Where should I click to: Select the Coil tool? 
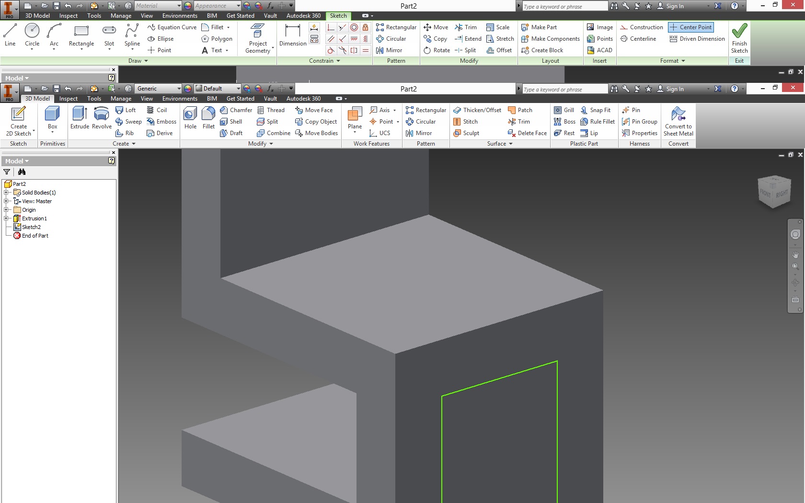point(157,110)
